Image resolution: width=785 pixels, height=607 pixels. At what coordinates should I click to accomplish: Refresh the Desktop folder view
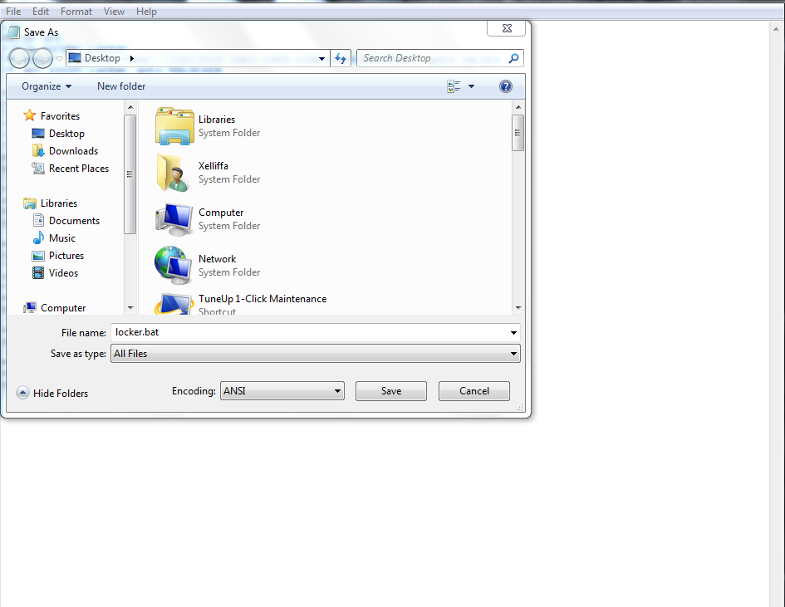pos(341,58)
